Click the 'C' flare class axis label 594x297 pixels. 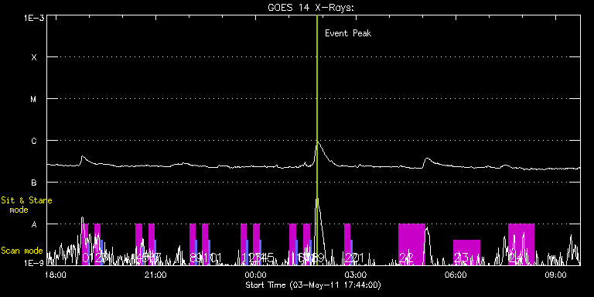tap(34, 141)
